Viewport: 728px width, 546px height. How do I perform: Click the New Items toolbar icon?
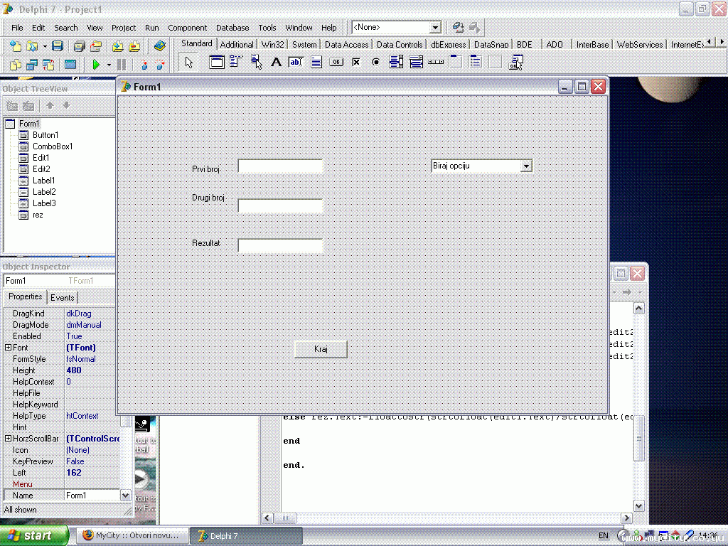(16, 46)
